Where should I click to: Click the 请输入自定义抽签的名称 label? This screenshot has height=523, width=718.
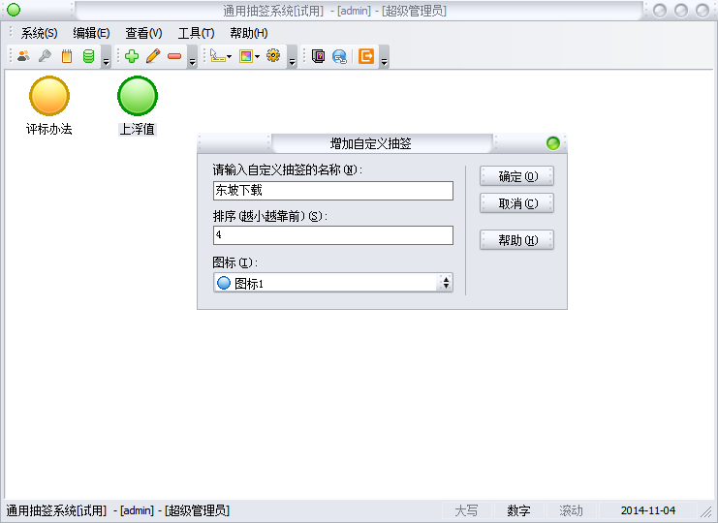[288, 170]
